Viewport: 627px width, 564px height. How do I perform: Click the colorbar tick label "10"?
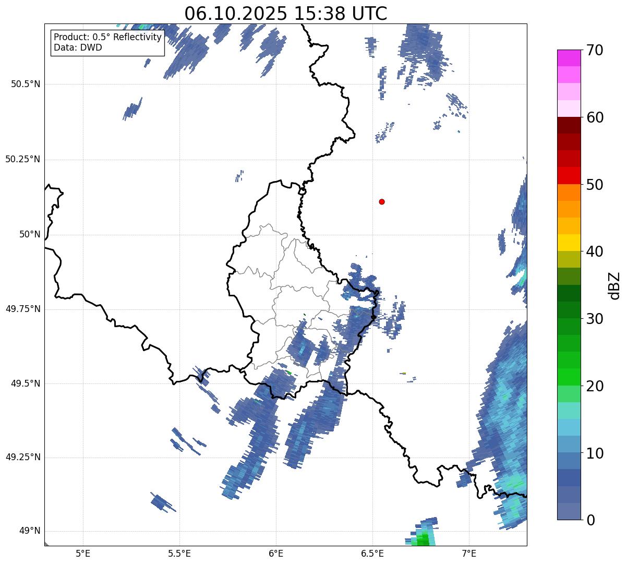click(595, 453)
